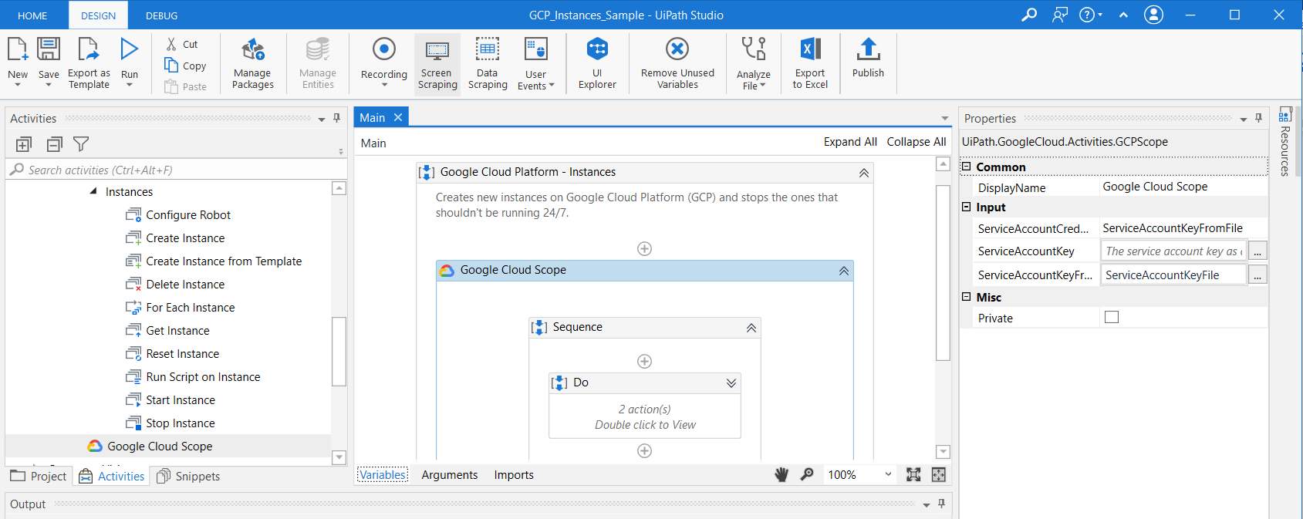The image size is (1303, 519).
Task: Switch to the HOME ribbon tab
Action: click(x=32, y=15)
